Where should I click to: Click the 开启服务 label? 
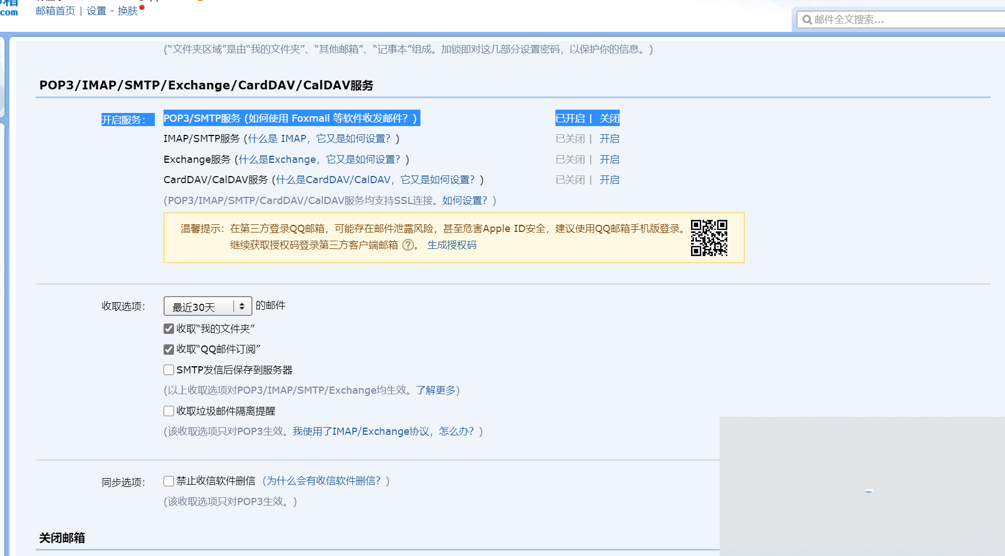tap(123, 120)
